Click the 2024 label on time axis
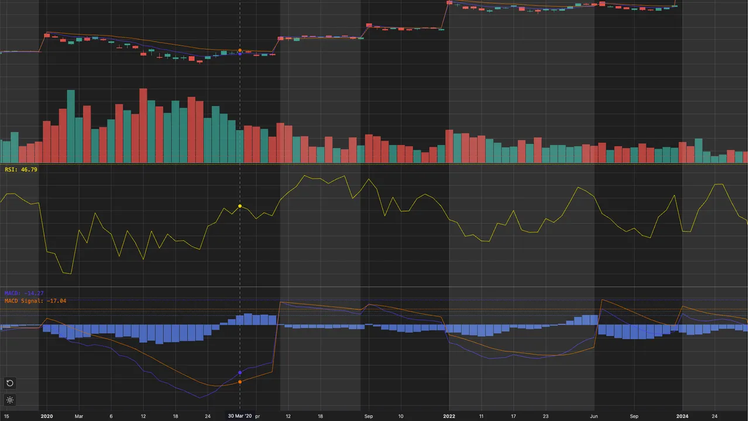749x421 pixels. [x=682, y=416]
